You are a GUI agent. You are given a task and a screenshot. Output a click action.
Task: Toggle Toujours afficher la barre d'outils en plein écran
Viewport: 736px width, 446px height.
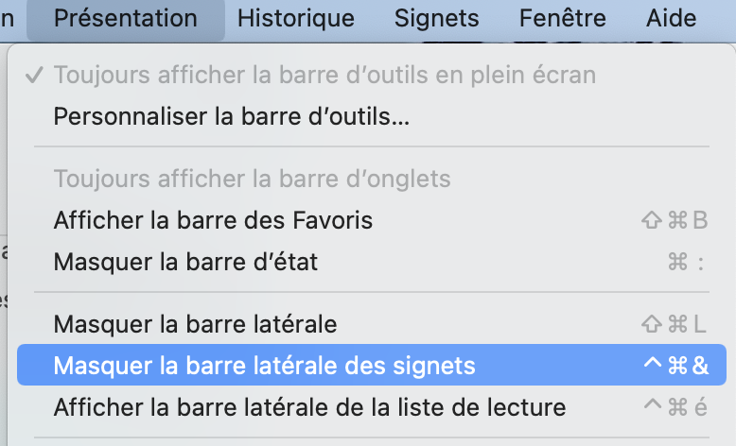324,76
